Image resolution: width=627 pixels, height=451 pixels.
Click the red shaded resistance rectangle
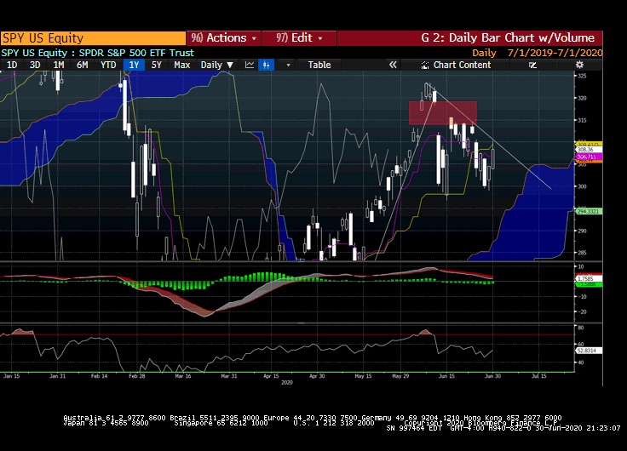[x=443, y=113]
